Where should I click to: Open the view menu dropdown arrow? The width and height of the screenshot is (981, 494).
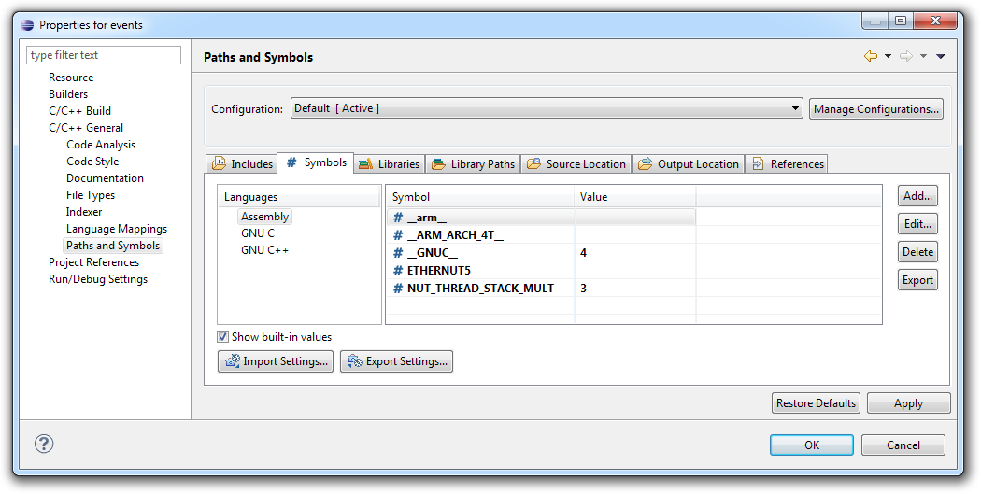[941, 57]
